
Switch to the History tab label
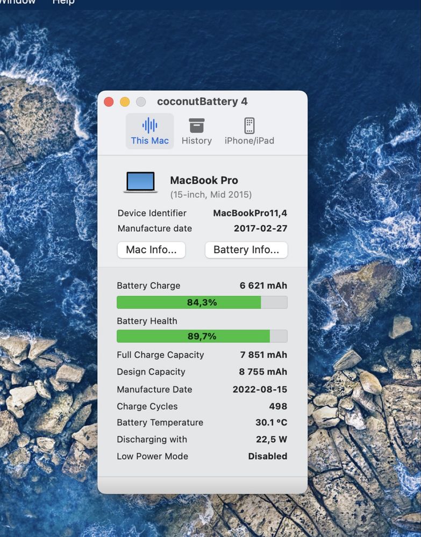[x=197, y=141]
